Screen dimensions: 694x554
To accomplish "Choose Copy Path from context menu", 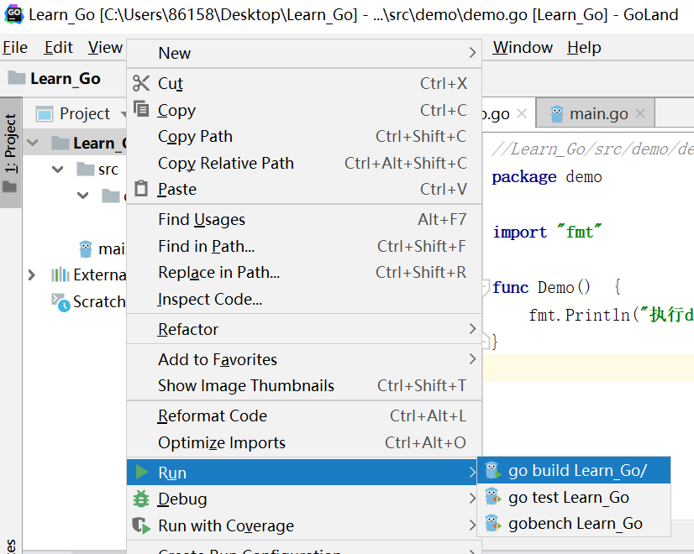I will (x=304, y=136).
